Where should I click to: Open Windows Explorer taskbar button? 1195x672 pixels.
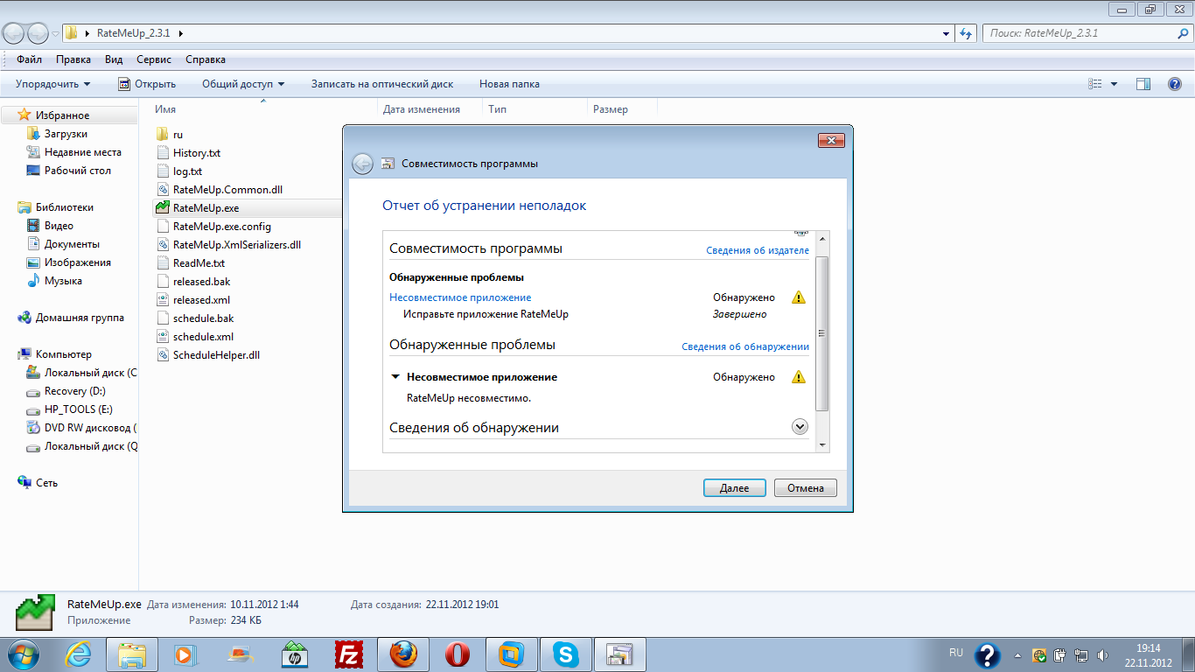coord(131,654)
